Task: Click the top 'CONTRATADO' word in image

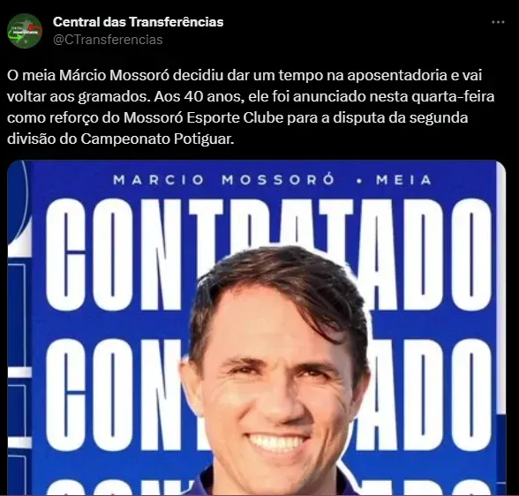Action: 268,255
